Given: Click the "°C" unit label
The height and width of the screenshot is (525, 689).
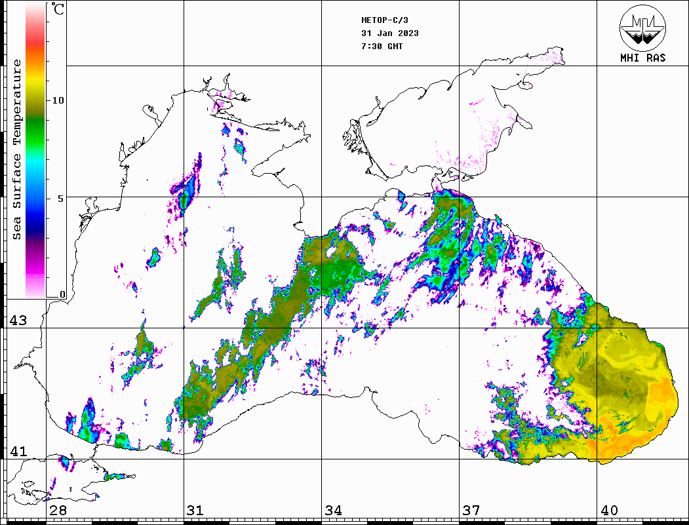Looking at the screenshot, I should click(58, 9).
